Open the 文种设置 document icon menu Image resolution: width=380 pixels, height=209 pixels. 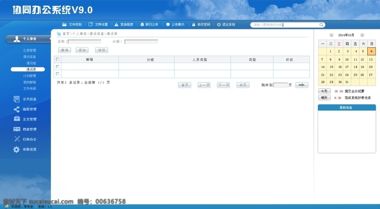(98, 25)
